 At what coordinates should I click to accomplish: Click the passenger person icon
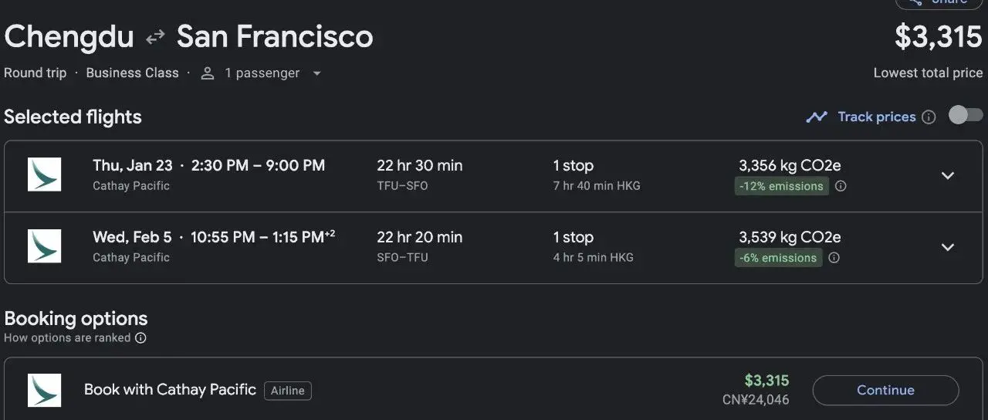click(207, 73)
